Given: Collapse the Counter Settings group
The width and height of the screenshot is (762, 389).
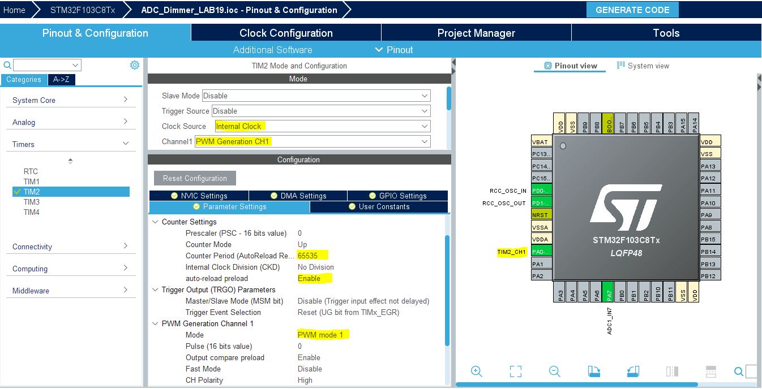Looking at the screenshot, I should 155,222.
